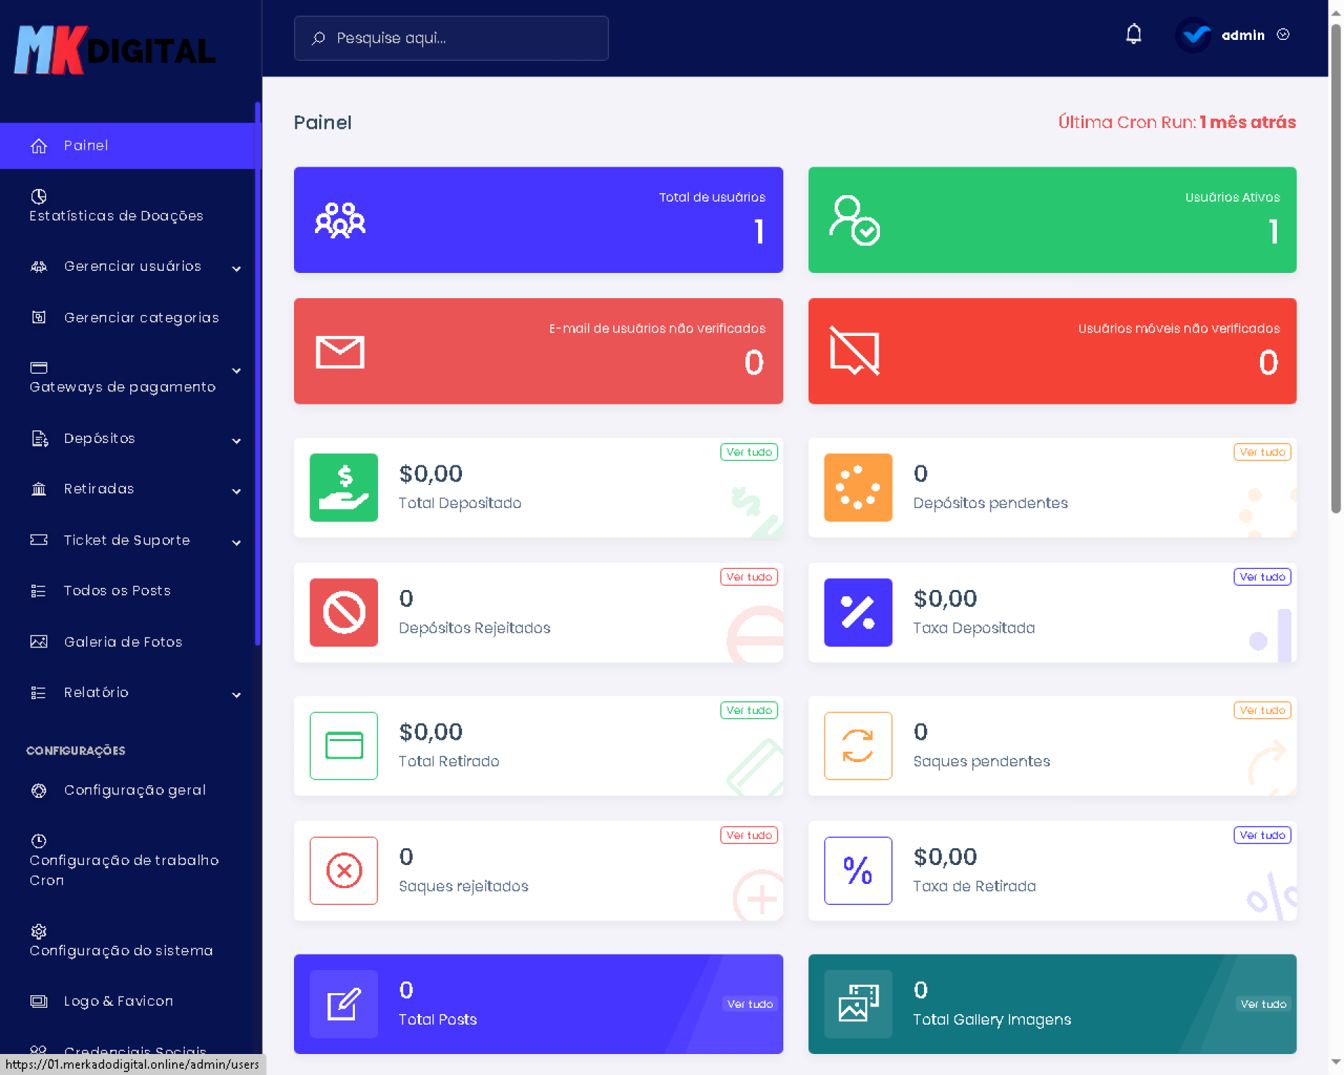Image resolution: width=1344 pixels, height=1075 pixels.
Task: Go to Galeria de Fotos
Action: point(123,642)
